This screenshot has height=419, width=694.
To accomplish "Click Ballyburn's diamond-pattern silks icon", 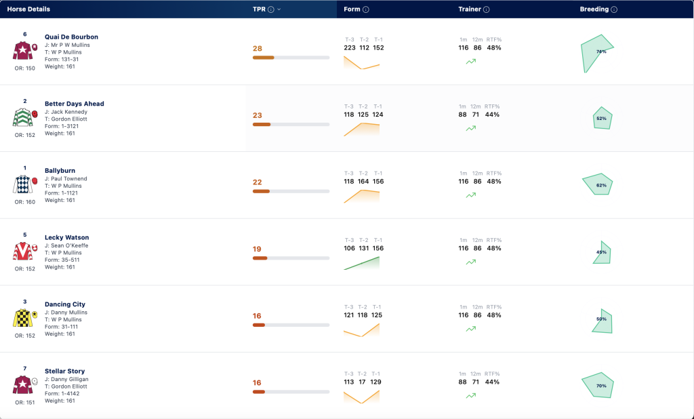I will click(22, 184).
